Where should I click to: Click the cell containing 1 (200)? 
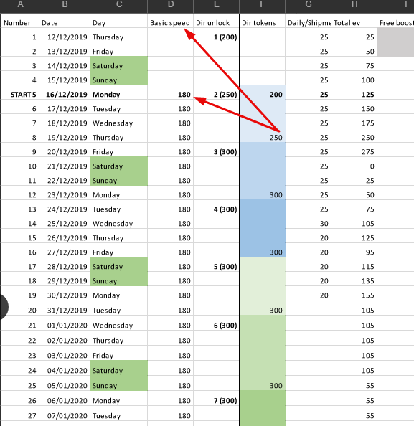(217, 37)
